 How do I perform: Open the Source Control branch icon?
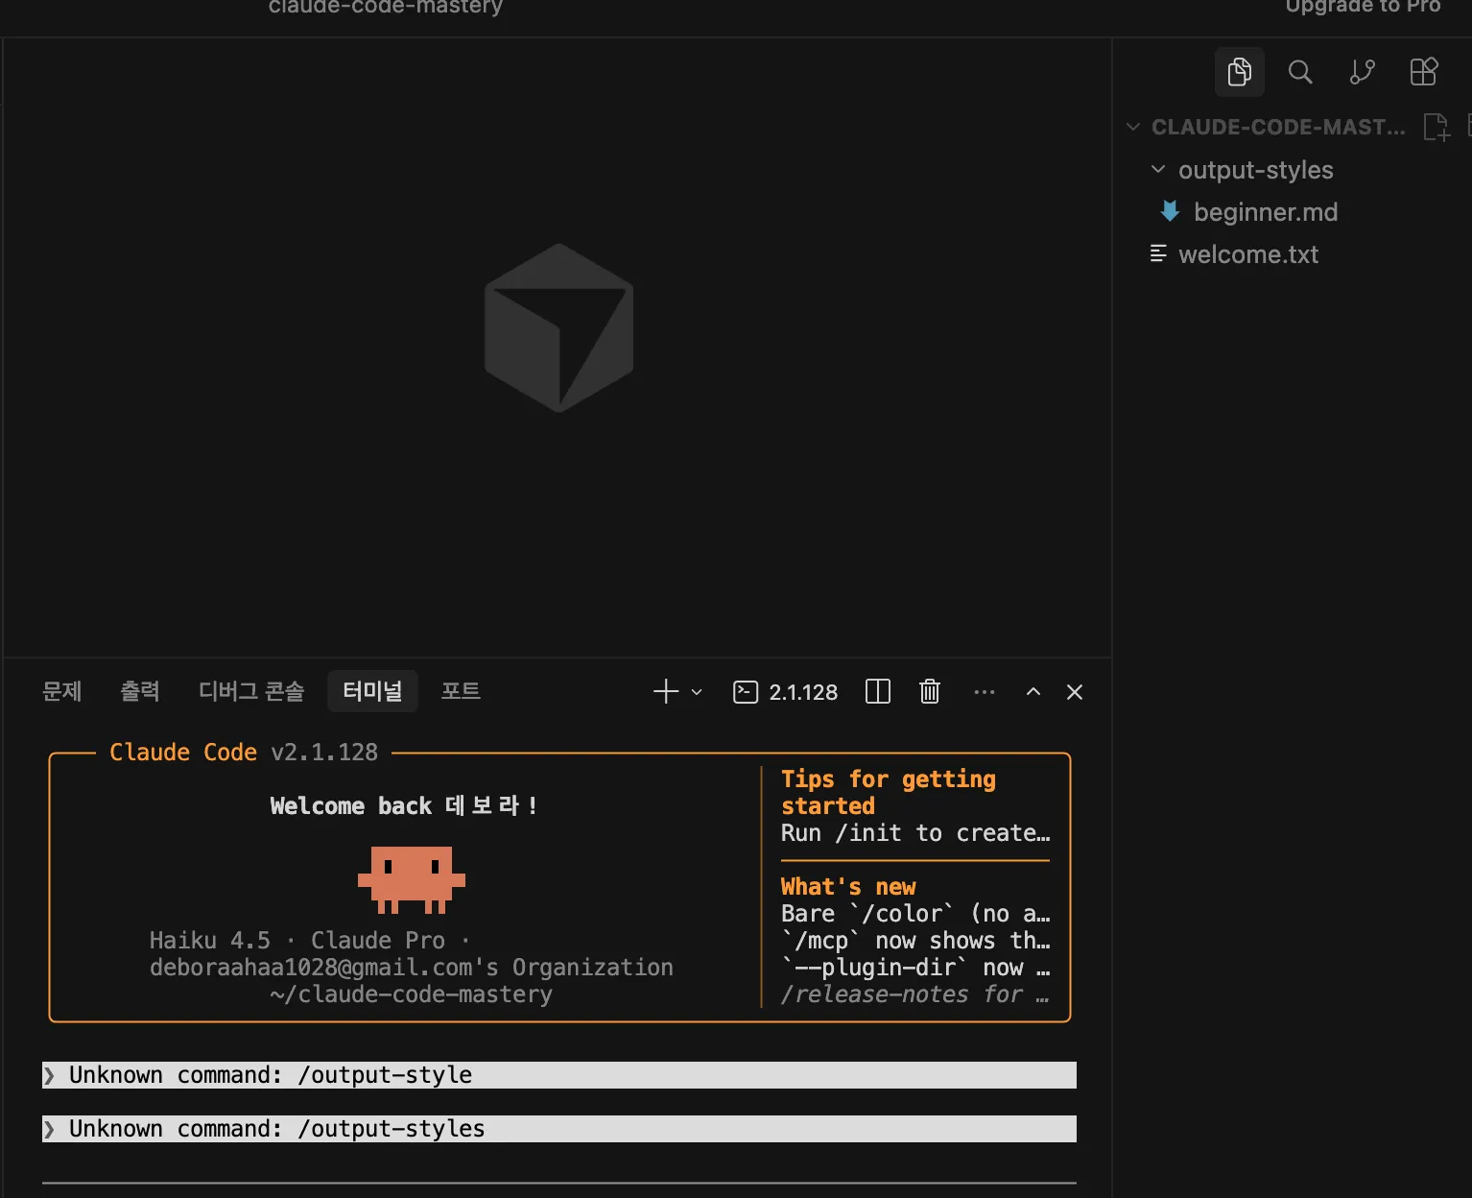tap(1362, 72)
